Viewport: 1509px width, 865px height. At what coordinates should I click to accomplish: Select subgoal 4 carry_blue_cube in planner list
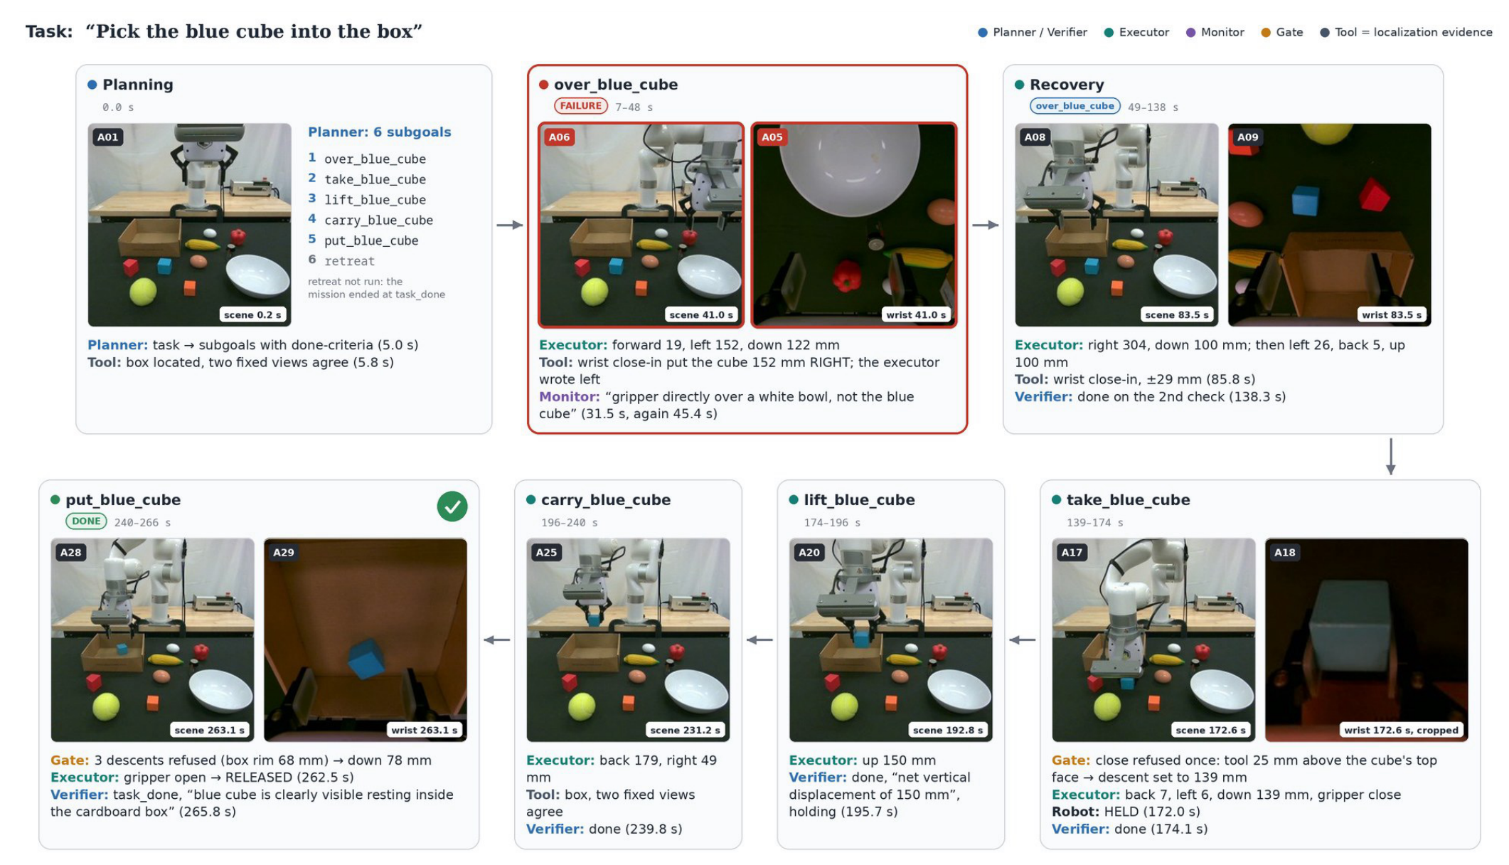coord(370,220)
